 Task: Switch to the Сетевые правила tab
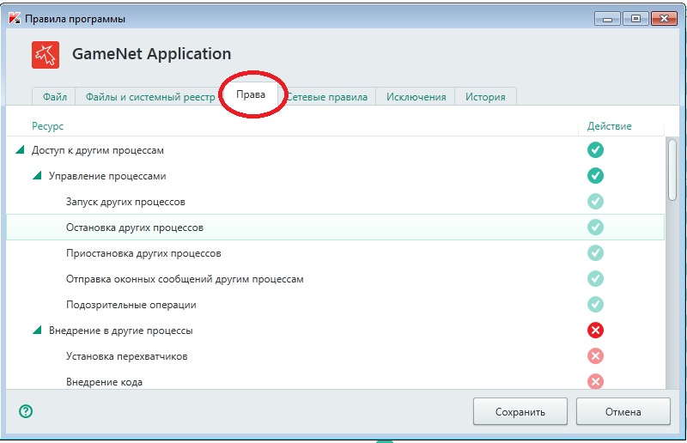pyautogui.click(x=327, y=96)
